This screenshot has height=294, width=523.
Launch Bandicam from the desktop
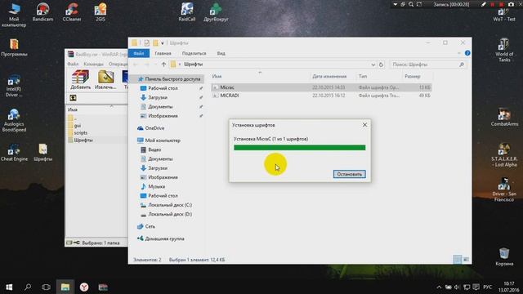[x=42, y=12]
